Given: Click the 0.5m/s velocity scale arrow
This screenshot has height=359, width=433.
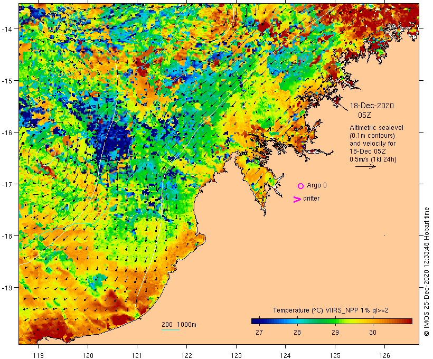Looking at the screenshot, I should point(365,166).
